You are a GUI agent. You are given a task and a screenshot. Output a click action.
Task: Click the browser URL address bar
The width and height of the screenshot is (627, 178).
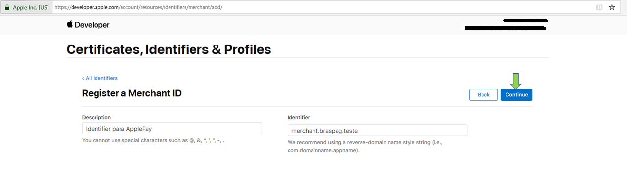coord(321,7)
